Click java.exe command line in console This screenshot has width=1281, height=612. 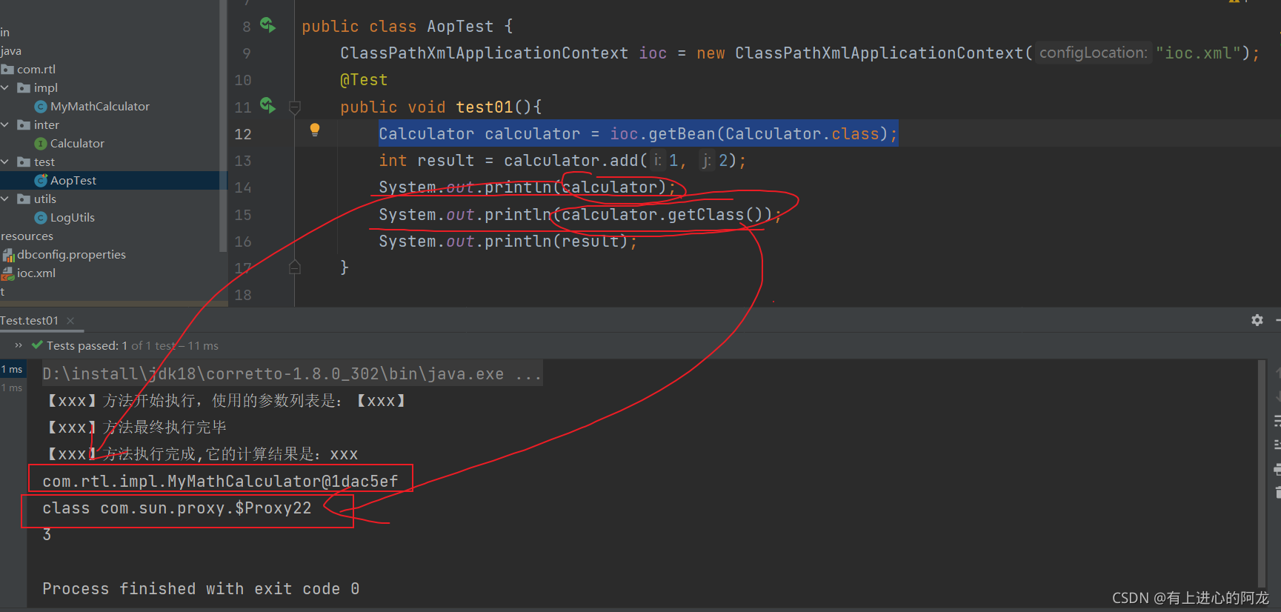pos(292,374)
